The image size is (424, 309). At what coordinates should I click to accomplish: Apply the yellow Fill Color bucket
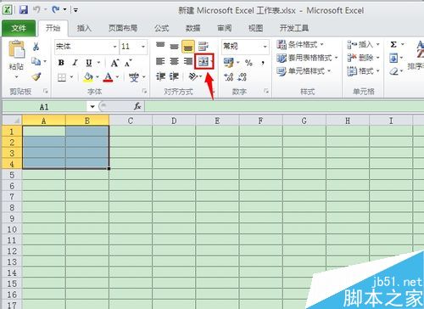(88, 77)
